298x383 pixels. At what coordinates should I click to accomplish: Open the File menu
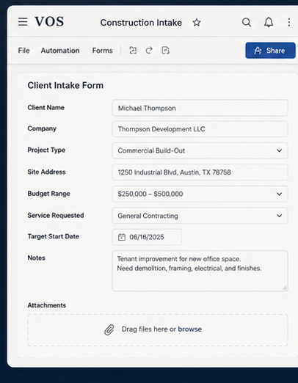tap(24, 51)
